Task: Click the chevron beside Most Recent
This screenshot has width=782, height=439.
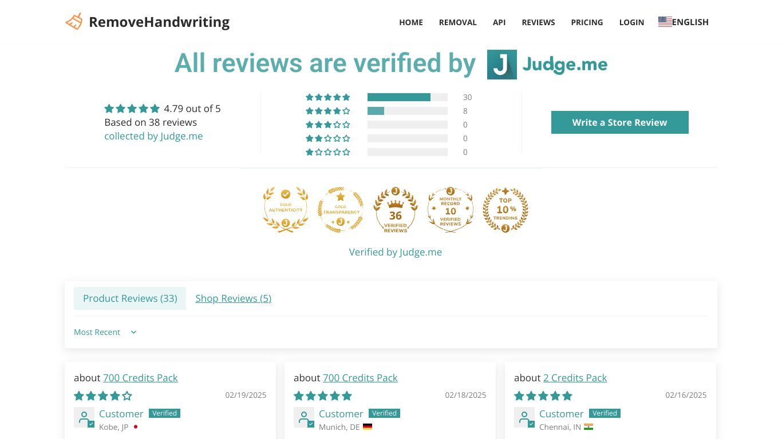Action: 133,332
